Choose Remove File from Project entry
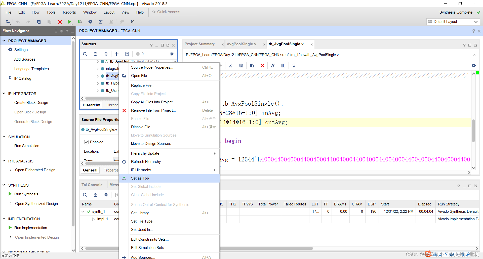The height and width of the screenshot is (259, 483). pos(169,110)
